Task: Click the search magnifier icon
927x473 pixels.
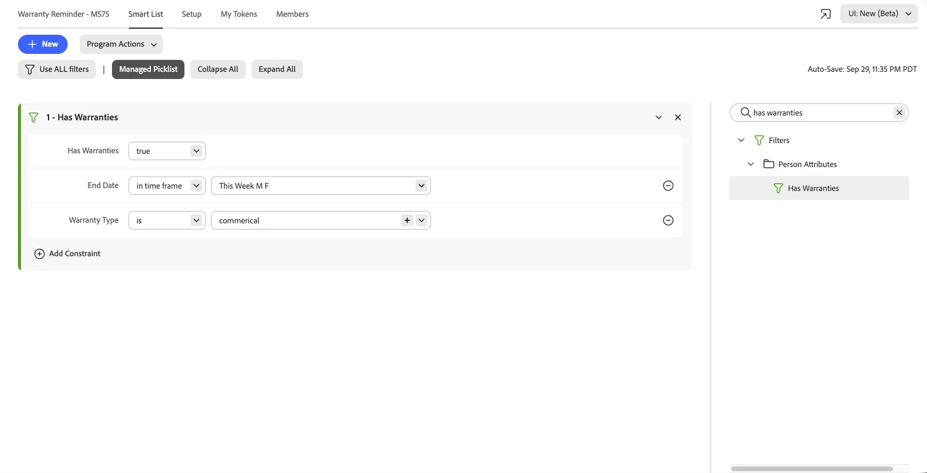Action: [x=746, y=113]
